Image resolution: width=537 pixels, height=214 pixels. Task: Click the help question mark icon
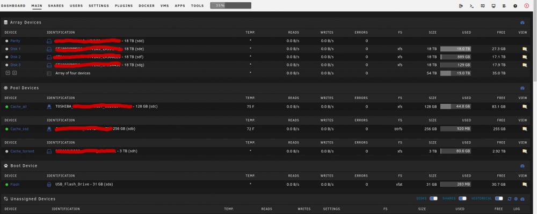click(x=515, y=6)
